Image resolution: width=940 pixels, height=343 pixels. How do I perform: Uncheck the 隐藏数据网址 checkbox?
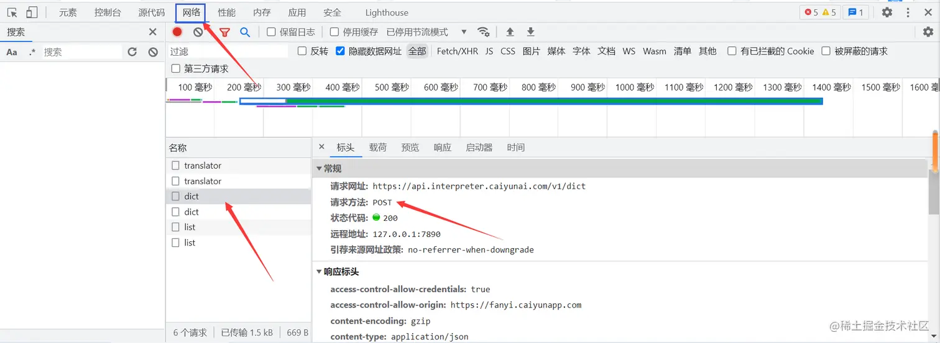click(340, 51)
